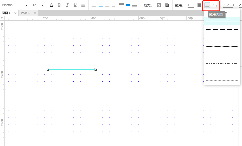Click the ruler origin crosshair icon
The height and width of the screenshot is (146, 242).
tap(2, 18)
